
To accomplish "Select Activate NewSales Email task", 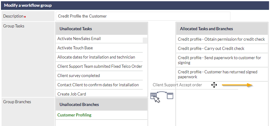I will click(99, 39).
